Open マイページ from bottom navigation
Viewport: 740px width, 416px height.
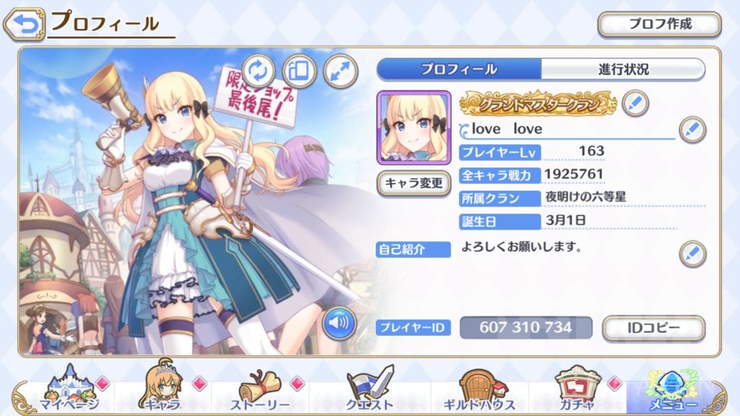[x=69, y=389]
